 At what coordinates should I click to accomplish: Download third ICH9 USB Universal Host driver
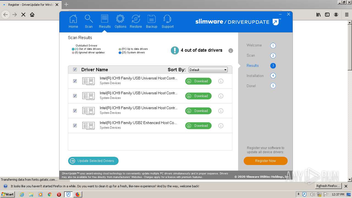click(198, 111)
